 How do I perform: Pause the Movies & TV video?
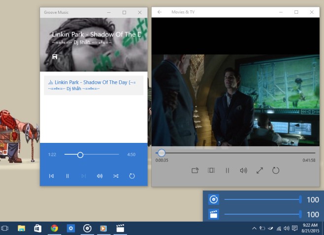tap(227, 170)
